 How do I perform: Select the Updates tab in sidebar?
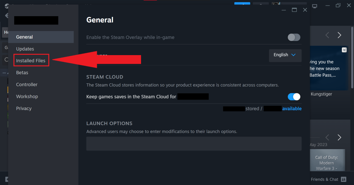25,49
